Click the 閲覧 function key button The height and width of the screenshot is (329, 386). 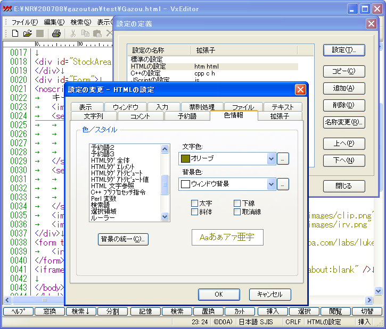click(335, 311)
